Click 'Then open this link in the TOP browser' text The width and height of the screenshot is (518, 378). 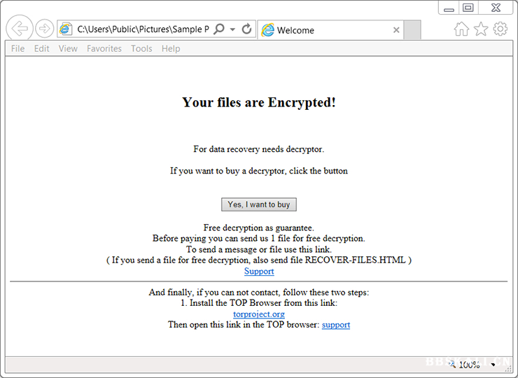[x=244, y=325]
